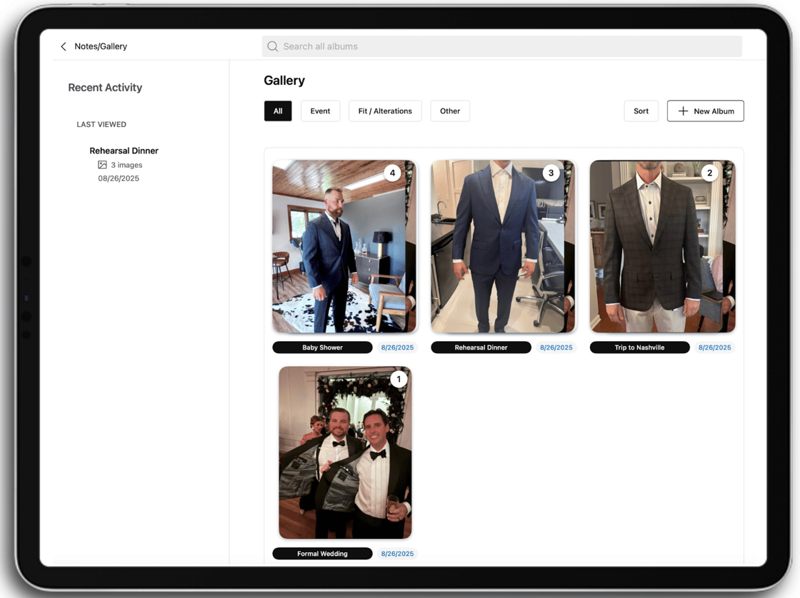Click the Rehearsal Dinner label pill under its photo
The width and height of the screenshot is (800, 598).
[x=481, y=348]
